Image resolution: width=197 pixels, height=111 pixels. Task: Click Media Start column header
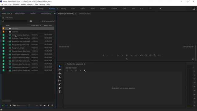tap(48, 26)
